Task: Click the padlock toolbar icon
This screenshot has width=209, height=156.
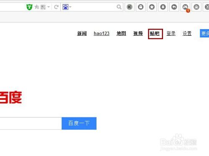Action: click(140, 7)
